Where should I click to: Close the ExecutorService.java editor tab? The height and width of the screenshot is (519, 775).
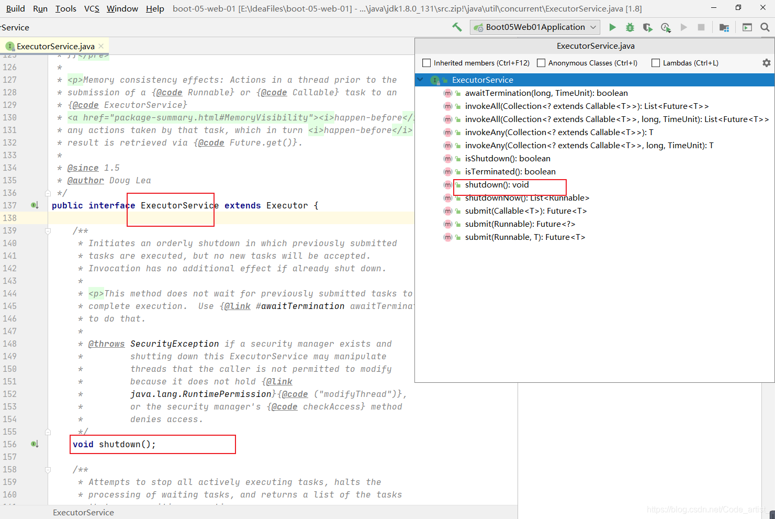pos(101,46)
